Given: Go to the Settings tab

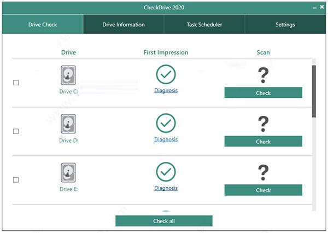Looking at the screenshot, I should [x=285, y=24].
